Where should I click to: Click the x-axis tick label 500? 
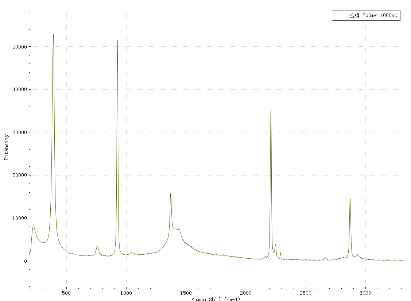(66, 293)
